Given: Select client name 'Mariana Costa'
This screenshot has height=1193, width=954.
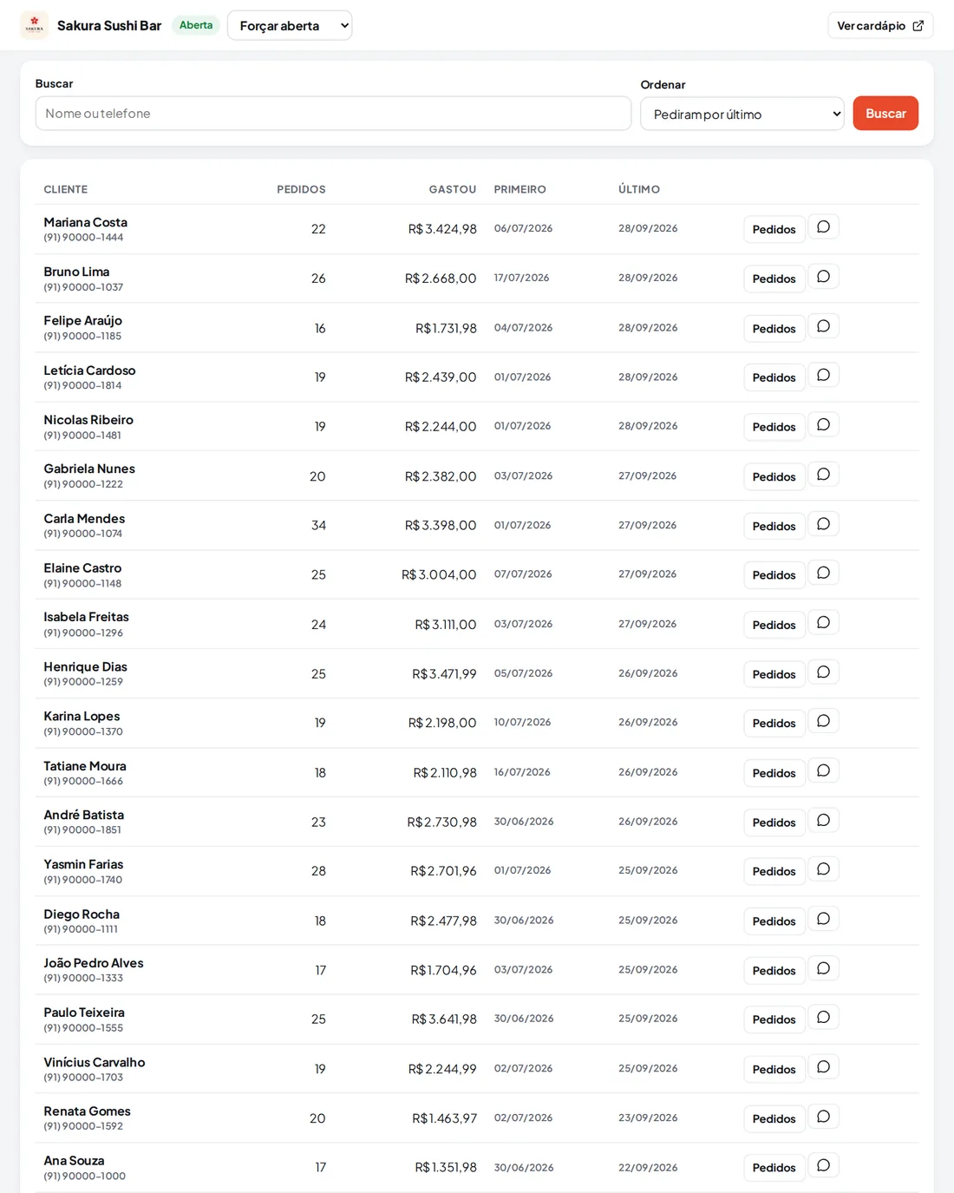Looking at the screenshot, I should tap(86, 222).
